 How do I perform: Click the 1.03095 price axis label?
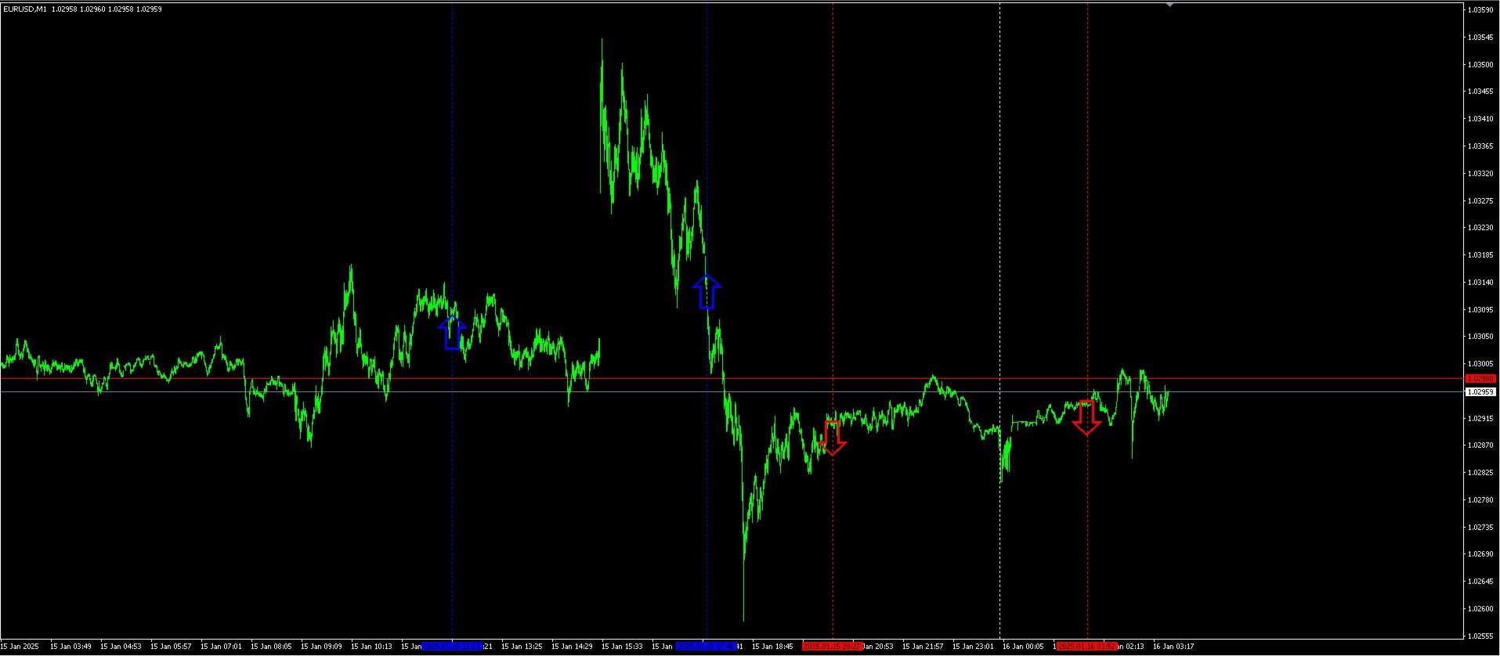1480,310
